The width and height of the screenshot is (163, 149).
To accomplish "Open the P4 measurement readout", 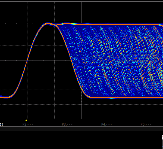I will pyautogui.click(x=106, y=124).
